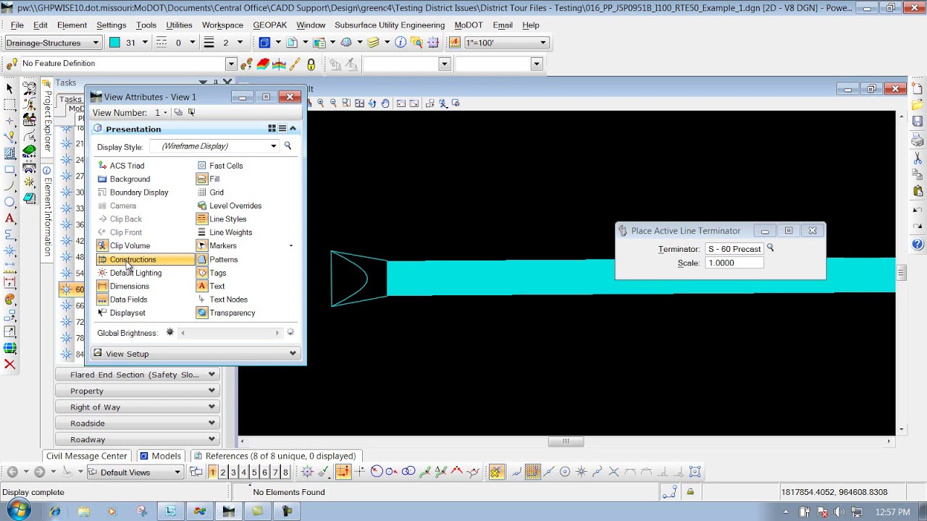This screenshot has height=521, width=927.
Task: Select view 8 toggle button
Action: click(x=285, y=473)
